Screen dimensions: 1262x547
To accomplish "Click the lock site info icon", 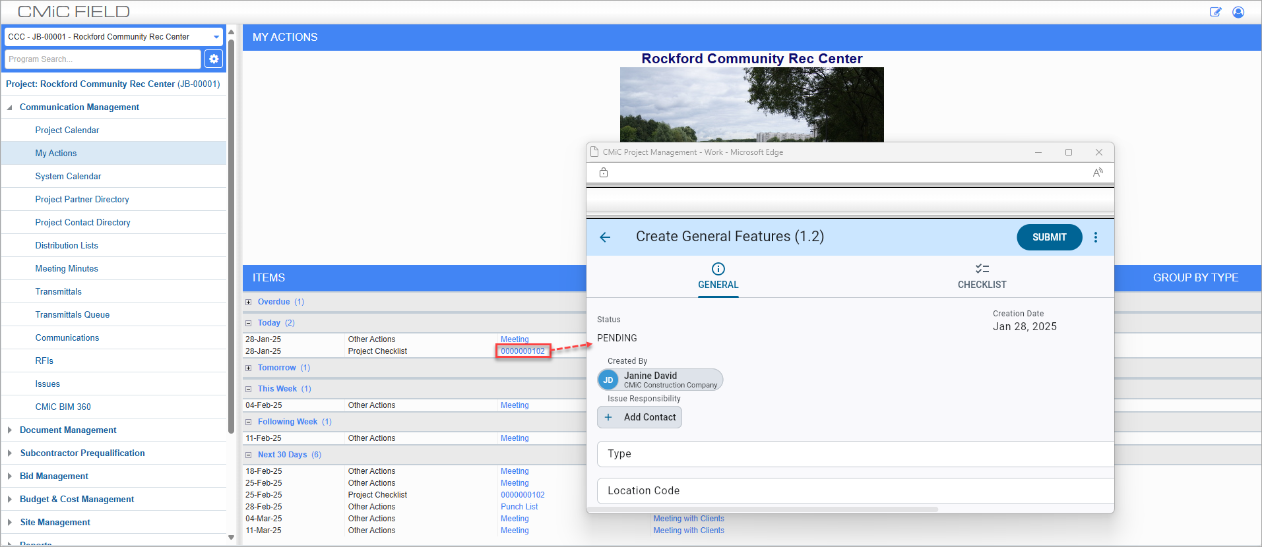I will pyautogui.click(x=604, y=173).
